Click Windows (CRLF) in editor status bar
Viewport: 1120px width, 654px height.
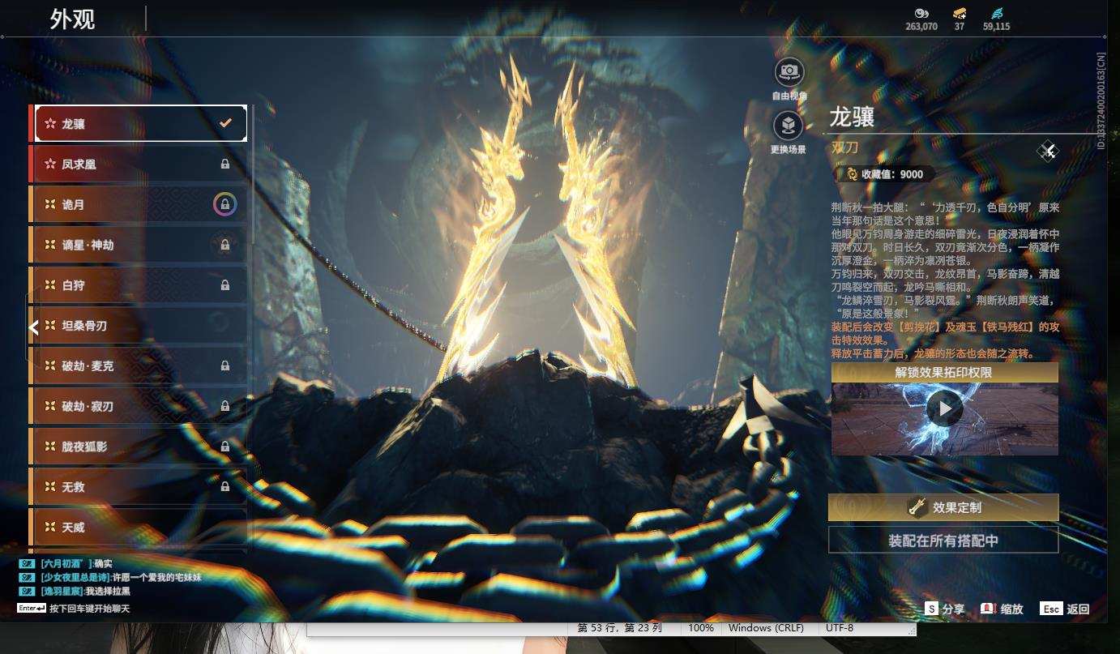pyautogui.click(x=766, y=628)
